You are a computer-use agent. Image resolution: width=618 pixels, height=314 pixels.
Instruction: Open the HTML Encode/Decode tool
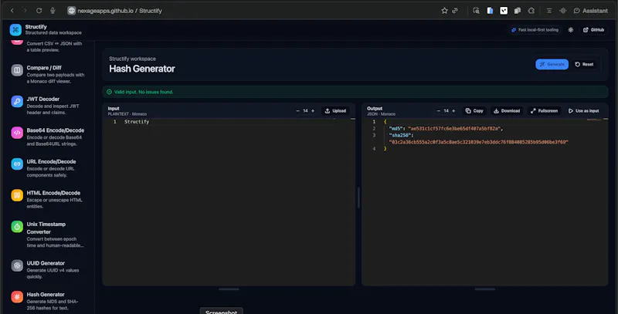[48, 199]
